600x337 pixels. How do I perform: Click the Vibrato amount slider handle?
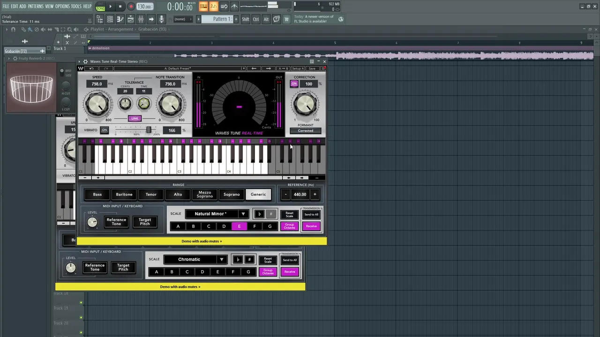pos(149,130)
